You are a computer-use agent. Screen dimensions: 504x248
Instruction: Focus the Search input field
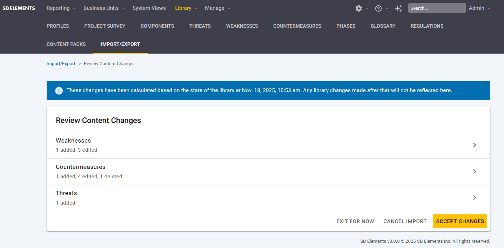(437, 8)
